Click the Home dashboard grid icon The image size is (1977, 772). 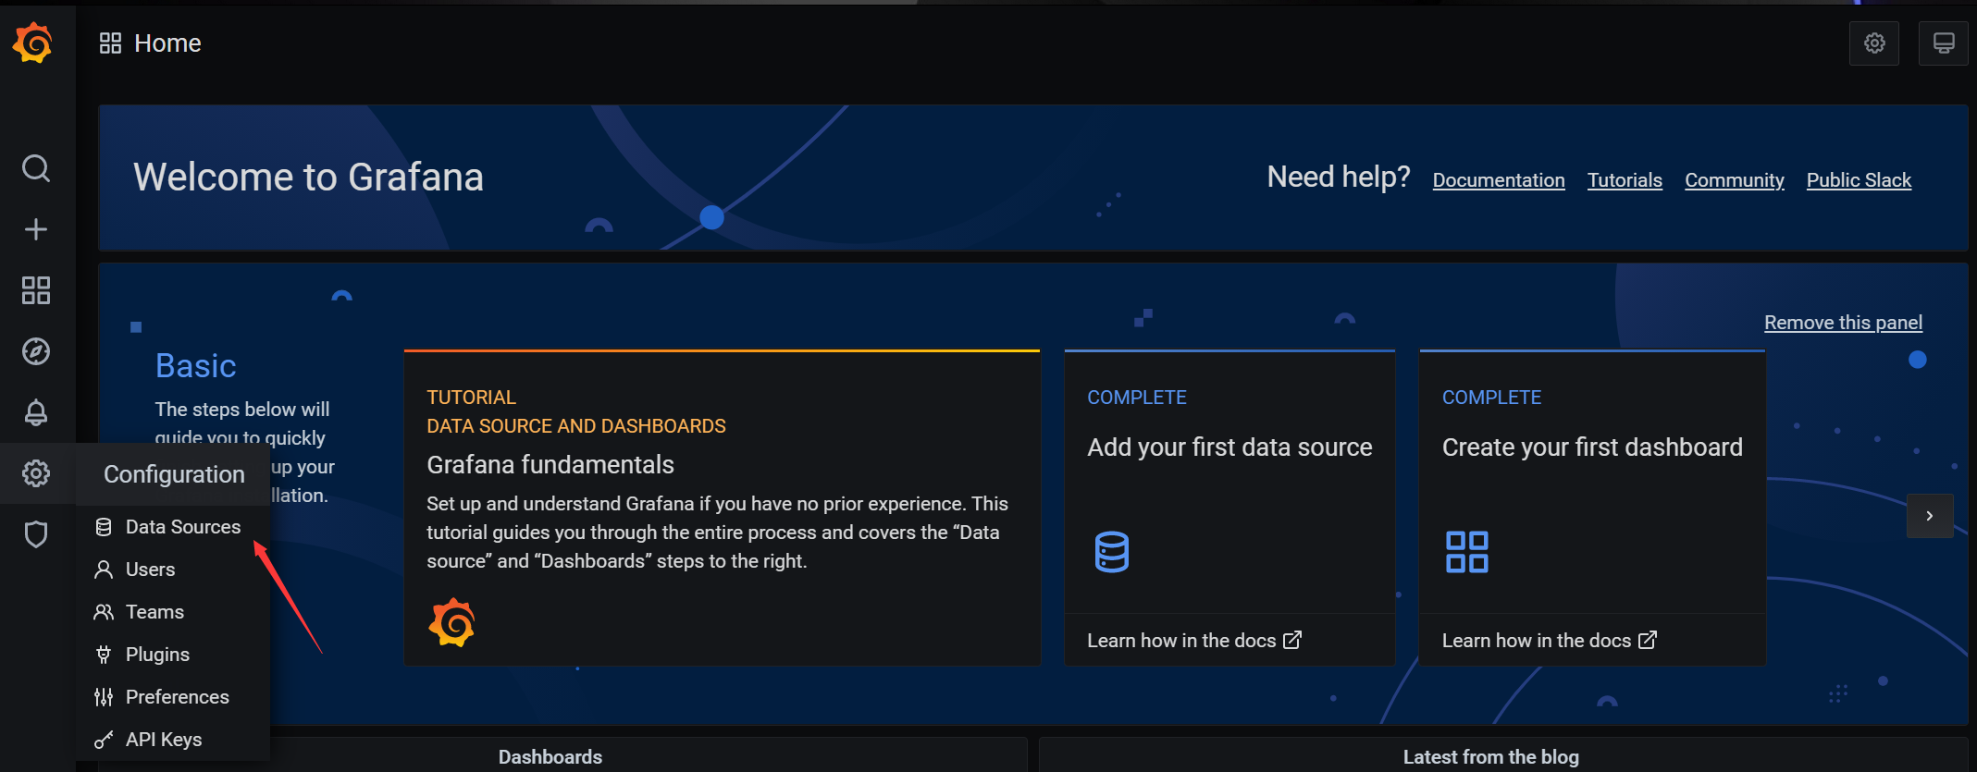point(110,43)
